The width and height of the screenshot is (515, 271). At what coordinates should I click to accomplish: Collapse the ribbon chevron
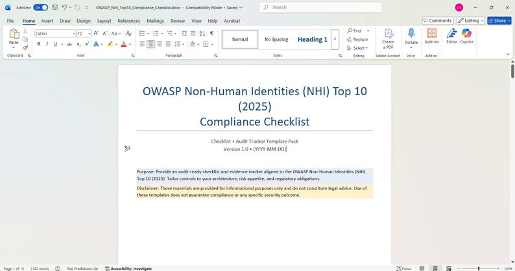[x=508, y=54]
